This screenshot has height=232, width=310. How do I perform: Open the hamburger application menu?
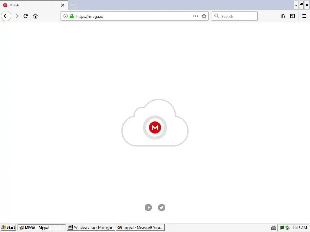[304, 16]
